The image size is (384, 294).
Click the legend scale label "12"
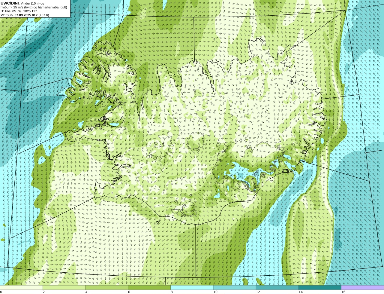point(258,292)
